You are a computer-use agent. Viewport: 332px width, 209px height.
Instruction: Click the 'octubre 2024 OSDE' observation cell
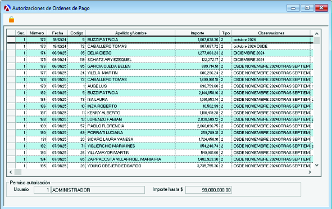pyautogui.click(x=271, y=46)
